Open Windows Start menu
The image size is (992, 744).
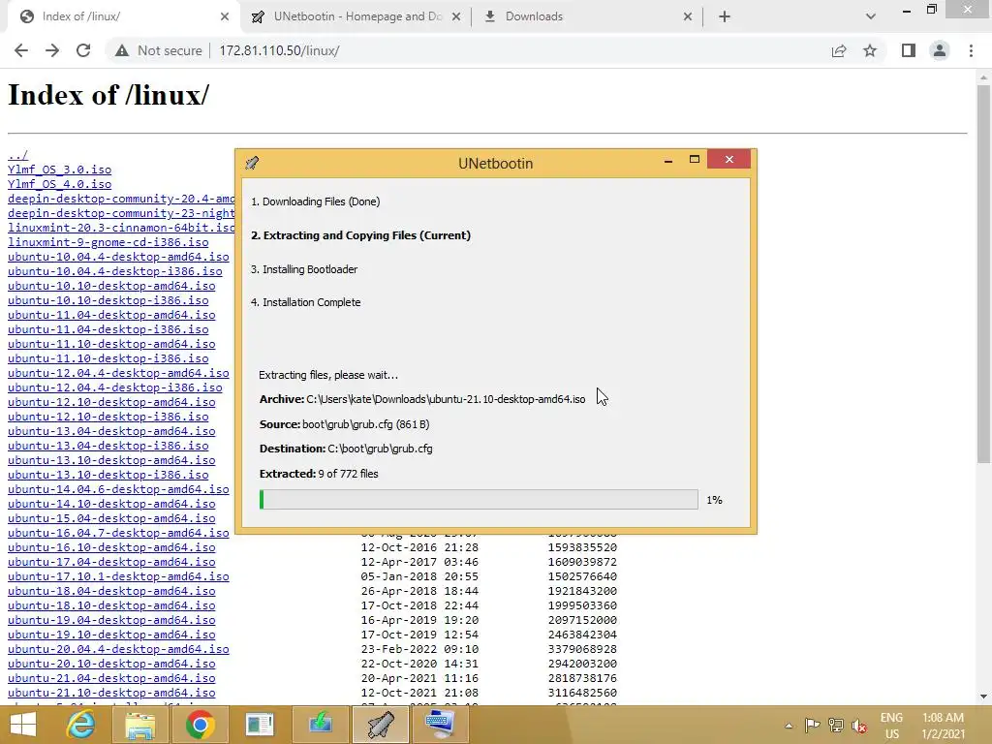[x=23, y=725]
